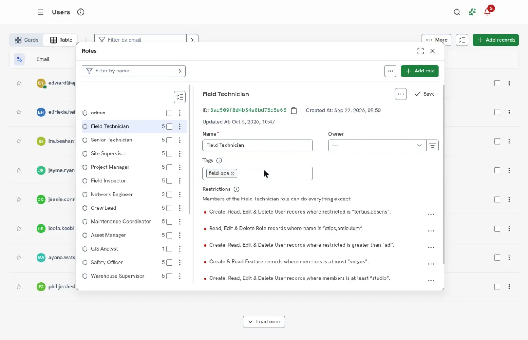Open notifications bell with 6 badge
Viewport: 528px width, 340px height.
pos(487,12)
